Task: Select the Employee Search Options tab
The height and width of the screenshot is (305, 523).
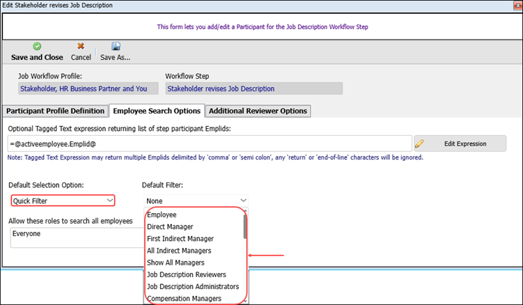Action: point(156,111)
